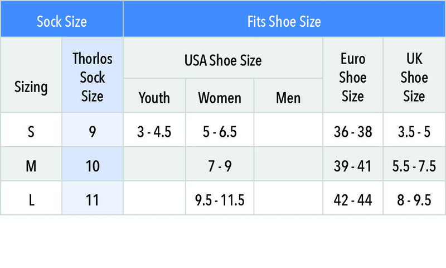The height and width of the screenshot is (268, 446).
Task: Click the S sizing row label
Action: 31,130
